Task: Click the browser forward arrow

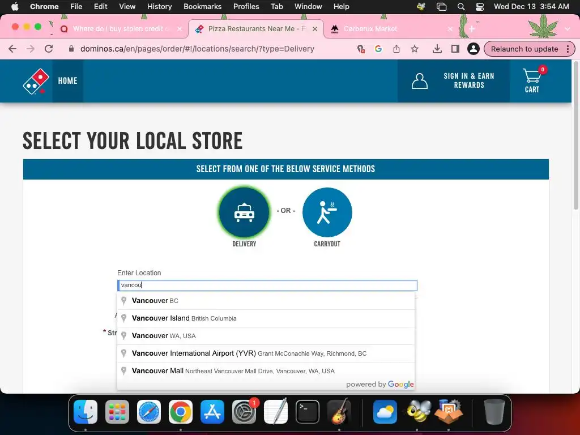Action: pyautogui.click(x=31, y=49)
